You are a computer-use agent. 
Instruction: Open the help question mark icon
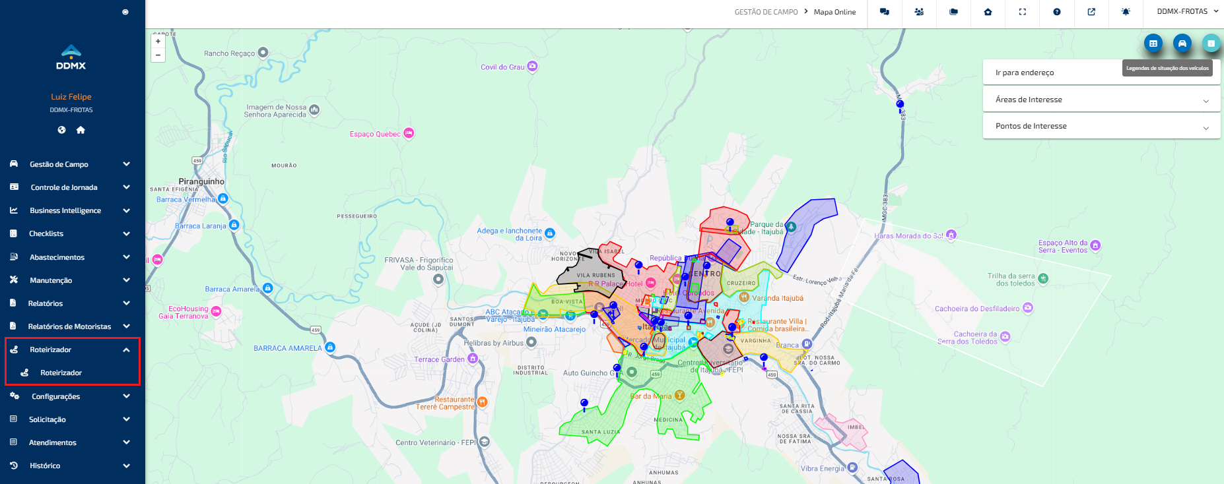[x=1057, y=12]
